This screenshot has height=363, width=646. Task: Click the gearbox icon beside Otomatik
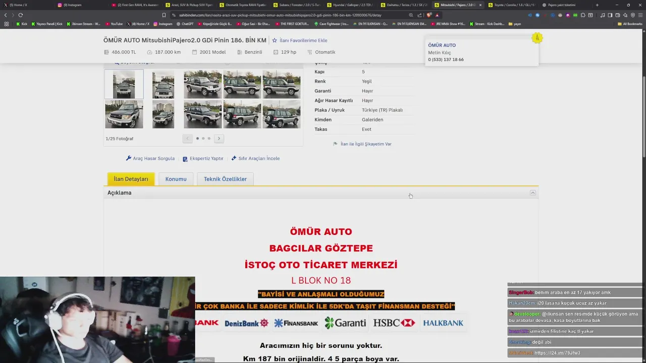click(310, 52)
